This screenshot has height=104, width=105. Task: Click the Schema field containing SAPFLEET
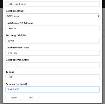click(x=52, y=89)
